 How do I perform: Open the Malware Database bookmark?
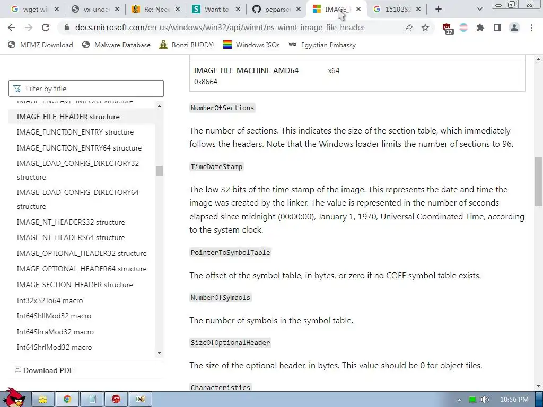point(116,45)
